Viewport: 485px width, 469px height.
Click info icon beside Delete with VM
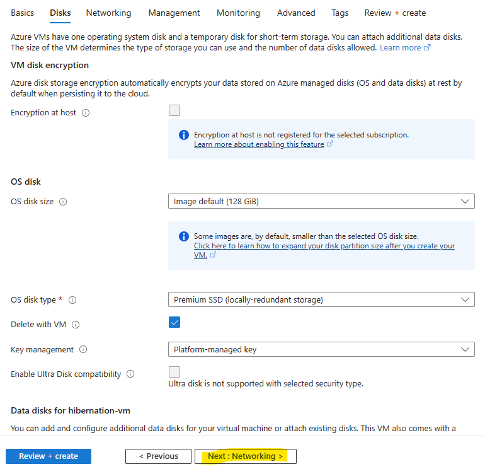(x=76, y=325)
